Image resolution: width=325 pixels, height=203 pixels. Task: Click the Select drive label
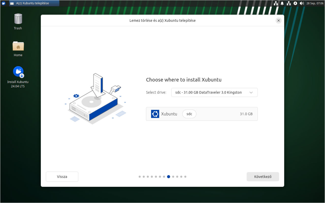tap(156, 93)
